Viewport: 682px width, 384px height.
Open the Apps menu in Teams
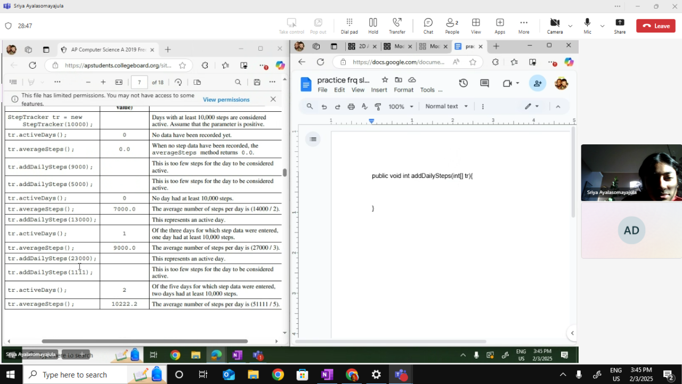pos(500,25)
